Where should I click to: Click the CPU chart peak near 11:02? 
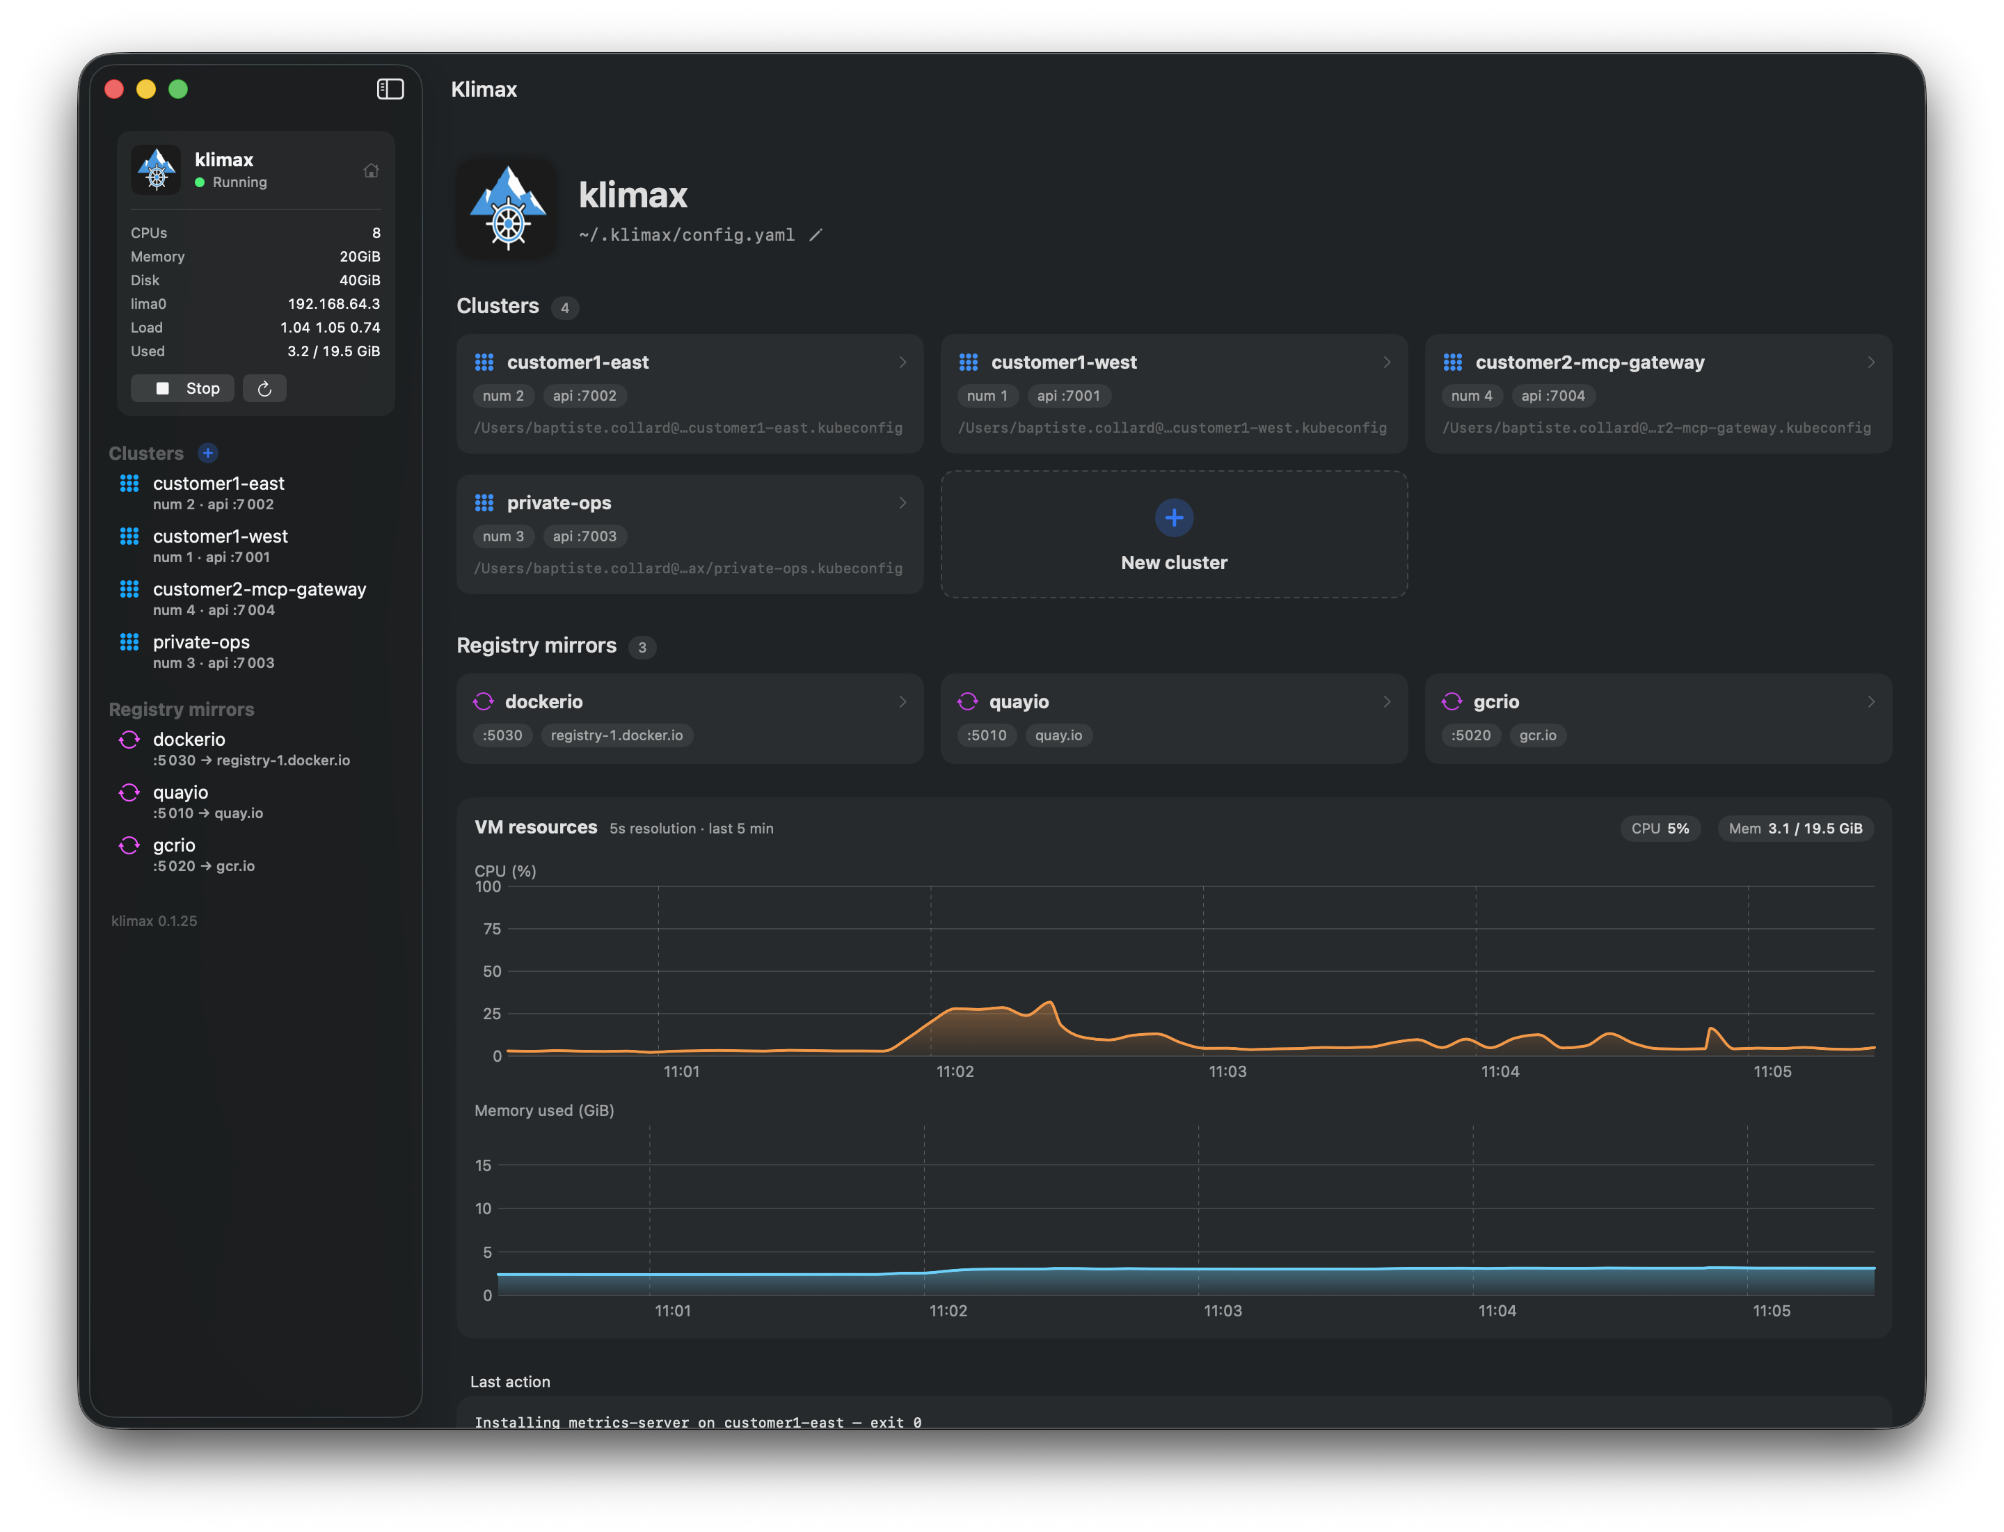pos(1050,1002)
